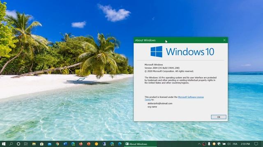Launch Firefox from the taskbar
The width and height of the screenshot is (263, 147).
[x=81, y=144]
